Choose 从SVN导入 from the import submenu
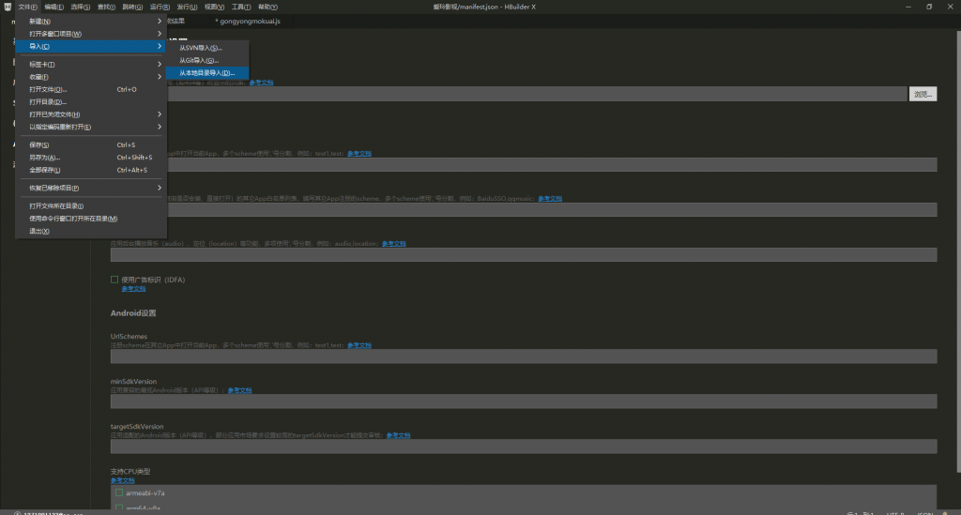Viewport: 961px width, 515px height. coord(201,48)
